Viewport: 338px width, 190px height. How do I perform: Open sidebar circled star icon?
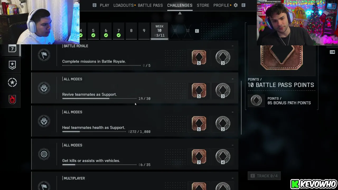(x=12, y=83)
